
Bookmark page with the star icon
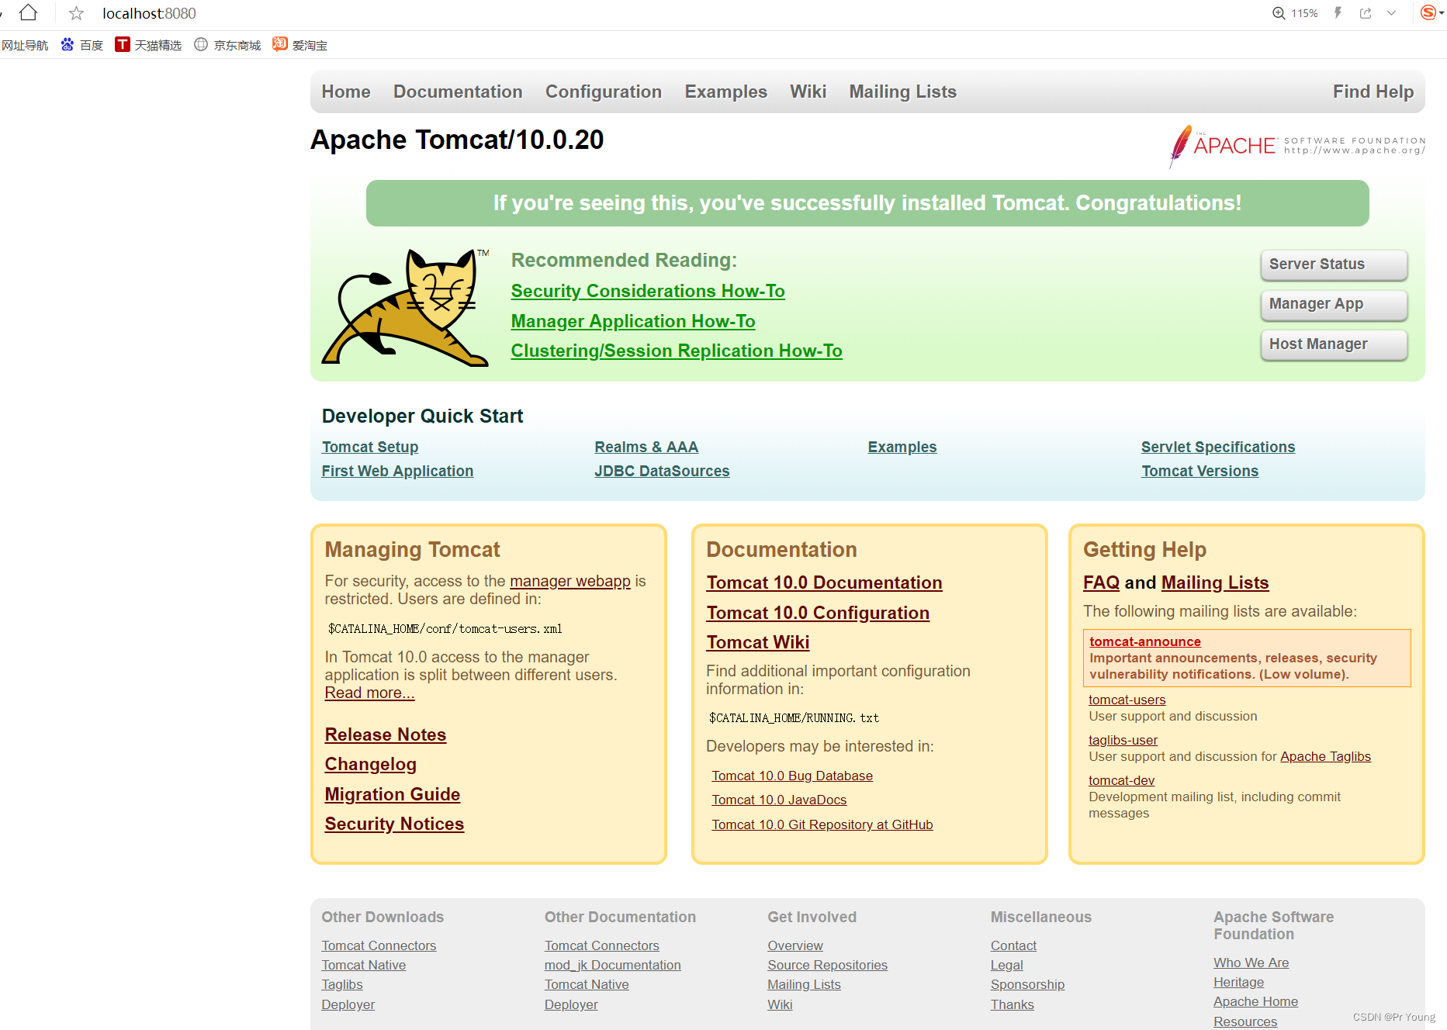point(76,13)
